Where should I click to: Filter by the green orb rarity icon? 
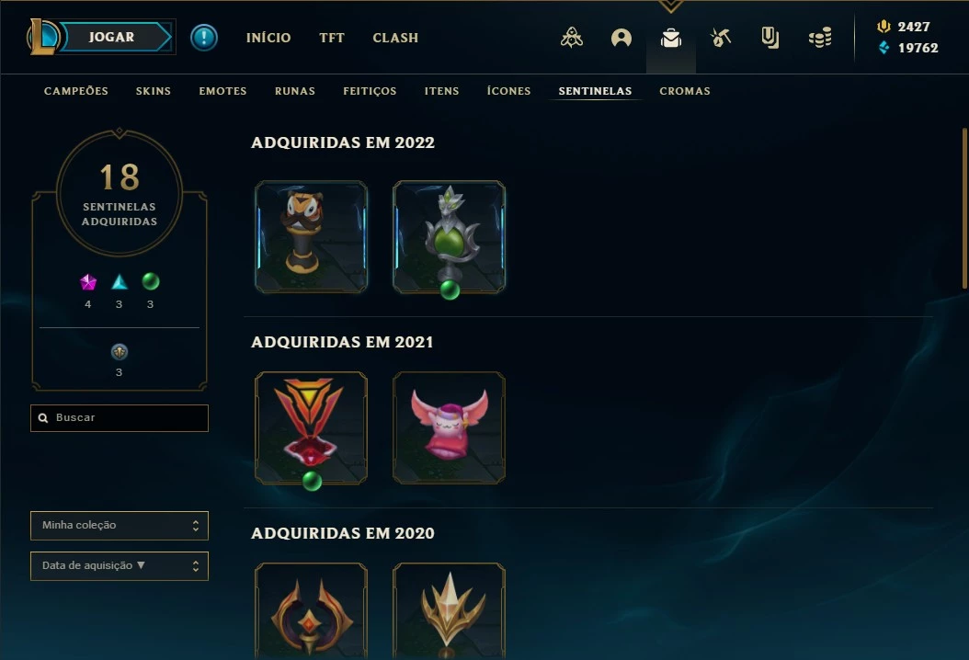[x=150, y=282]
